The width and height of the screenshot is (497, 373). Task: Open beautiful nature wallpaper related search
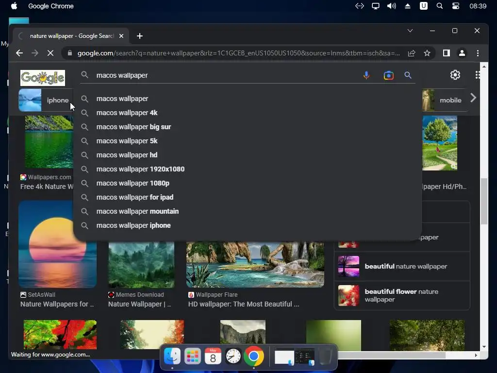click(x=402, y=267)
